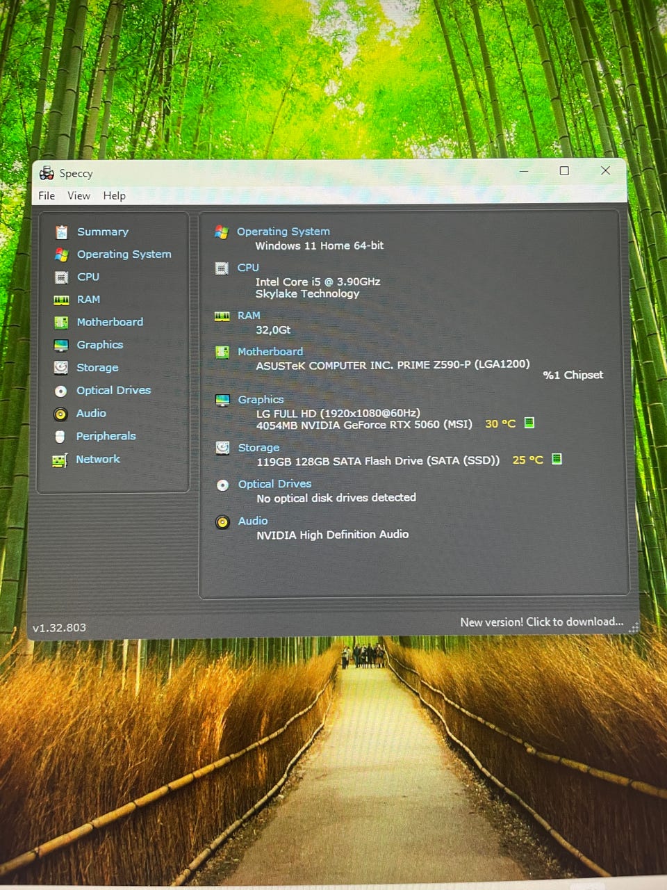Click the Operating System heading link in summary
The image size is (667, 890).
coord(283,232)
